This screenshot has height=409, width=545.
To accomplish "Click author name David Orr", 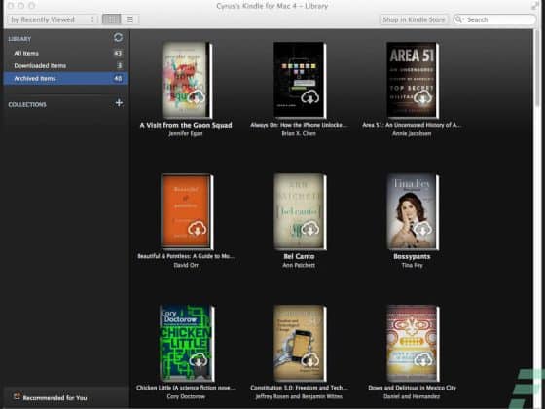I will pyautogui.click(x=186, y=265).
